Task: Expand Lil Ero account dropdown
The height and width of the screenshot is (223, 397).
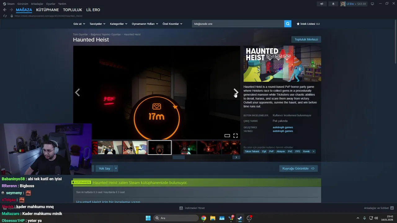Action: click(x=356, y=4)
